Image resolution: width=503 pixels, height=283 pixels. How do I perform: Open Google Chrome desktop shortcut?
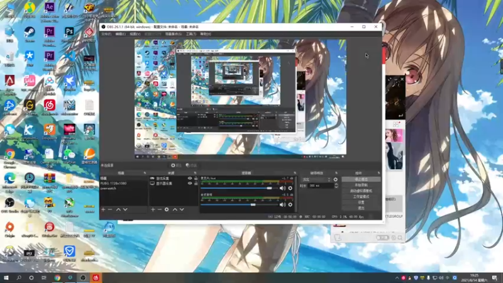(x=9, y=158)
